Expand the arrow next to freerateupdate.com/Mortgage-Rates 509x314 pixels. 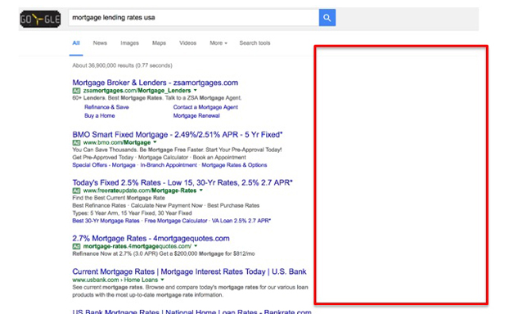201,190
